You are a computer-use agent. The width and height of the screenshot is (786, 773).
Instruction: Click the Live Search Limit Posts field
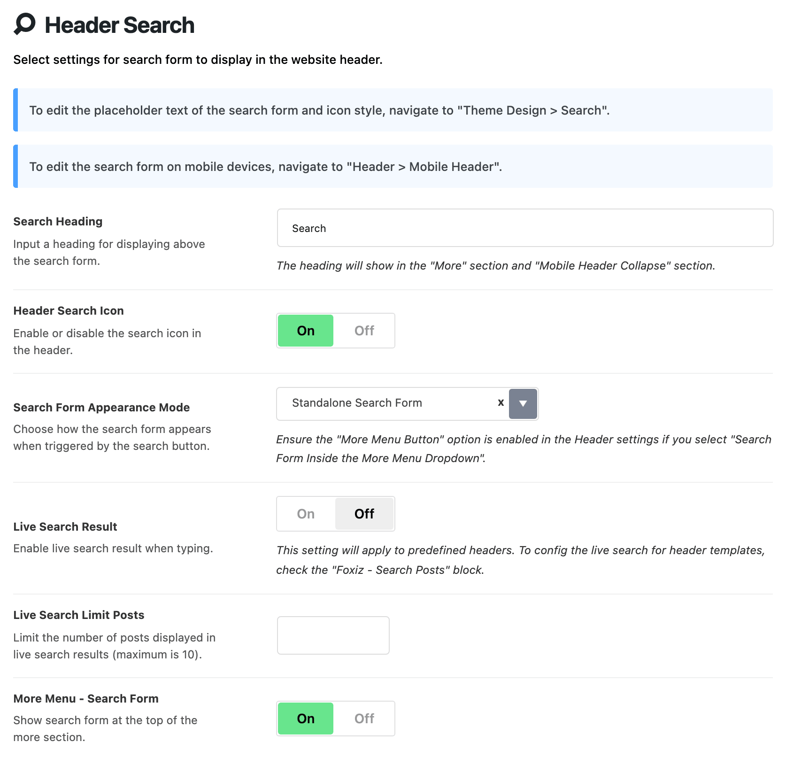click(x=333, y=635)
